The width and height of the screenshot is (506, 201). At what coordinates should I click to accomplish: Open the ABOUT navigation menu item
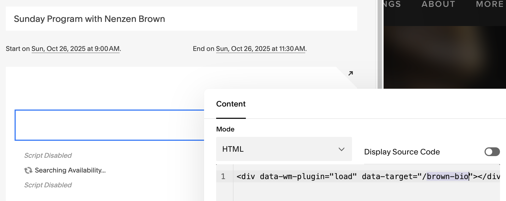click(x=438, y=4)
